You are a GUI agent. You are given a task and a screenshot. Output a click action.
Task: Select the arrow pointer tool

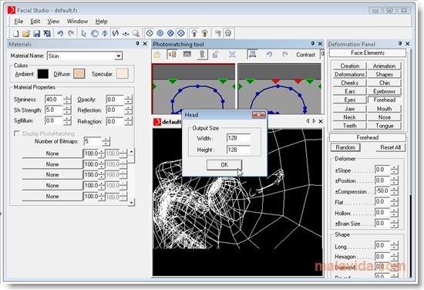[83, 33]
